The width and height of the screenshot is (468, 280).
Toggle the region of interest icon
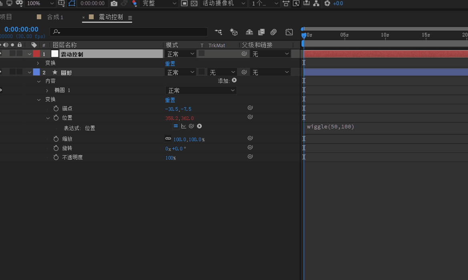(x=184, y=4)
